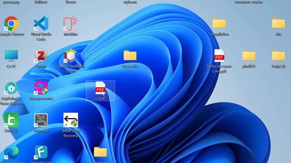The width and height of the screenshot is (291, 163).
Task: Select the folder icon below cv.pdf
Action: tap(100, 152)
